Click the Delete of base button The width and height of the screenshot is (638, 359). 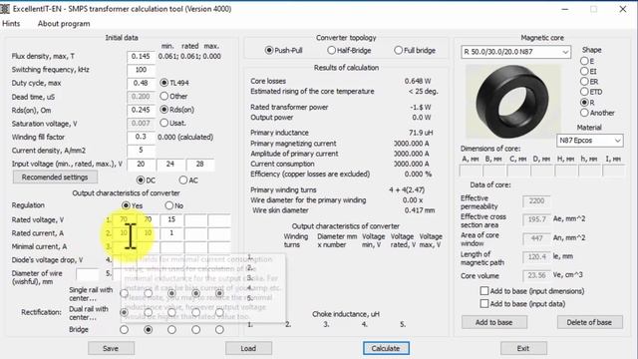coord(589,322)
